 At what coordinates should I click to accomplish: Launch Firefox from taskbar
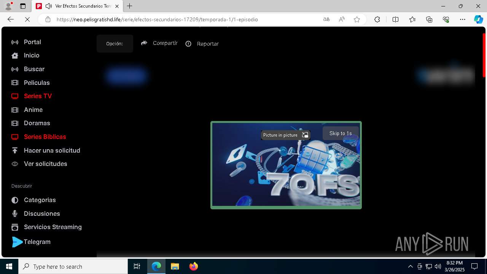click(x=194, y=266)
